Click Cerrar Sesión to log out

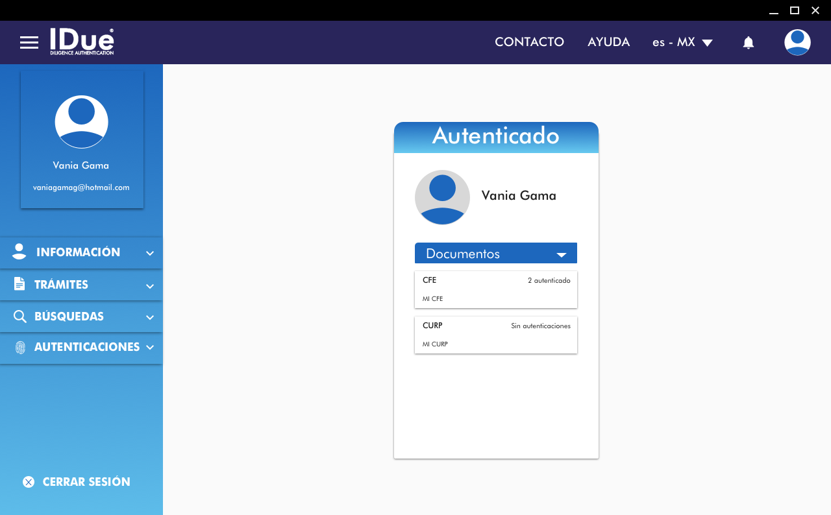click(x=86, y=482)
